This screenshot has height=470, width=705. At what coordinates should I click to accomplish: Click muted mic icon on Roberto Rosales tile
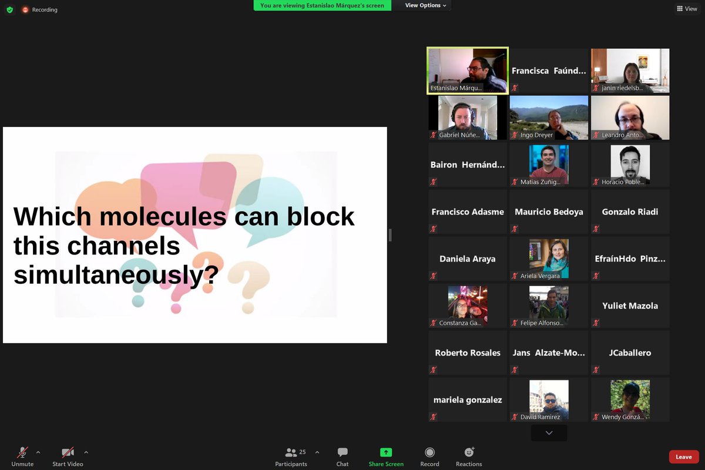433,370
